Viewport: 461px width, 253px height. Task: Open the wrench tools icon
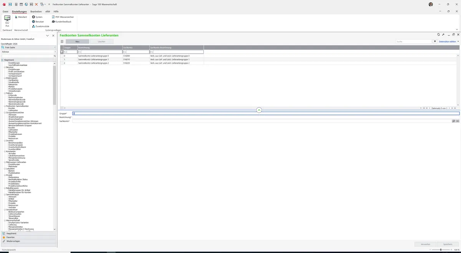(x=443, y=34)
